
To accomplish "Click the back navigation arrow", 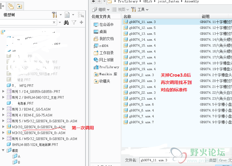I will (93, 1).
